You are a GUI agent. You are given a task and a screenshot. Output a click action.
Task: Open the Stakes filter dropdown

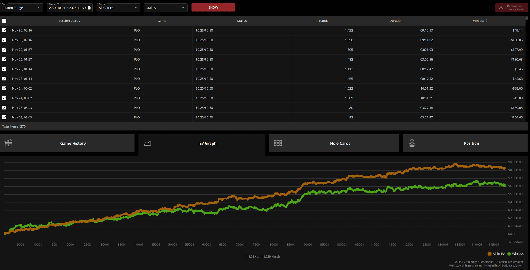click(165, 8)
